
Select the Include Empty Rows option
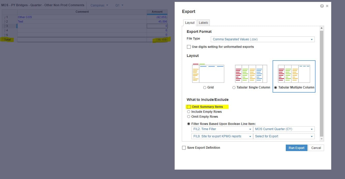tap(189, 111)
